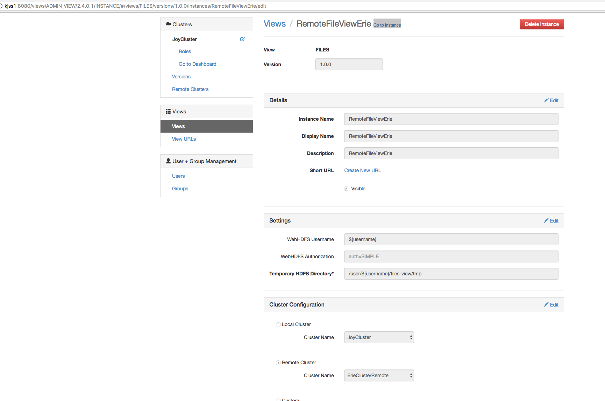Follow the Go to instance link
605x401 pixels.
coord(387,24)
